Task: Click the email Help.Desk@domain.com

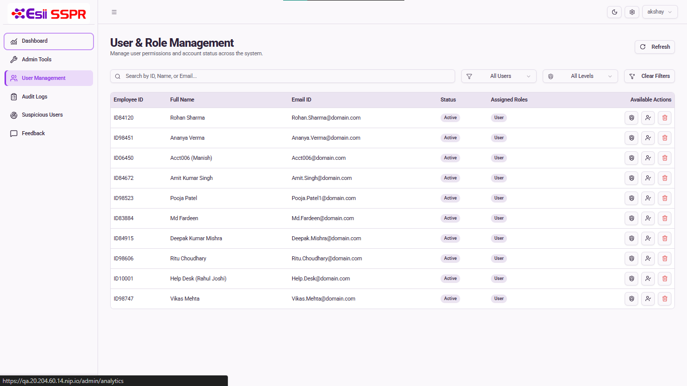Action: (x=321, y=278)
